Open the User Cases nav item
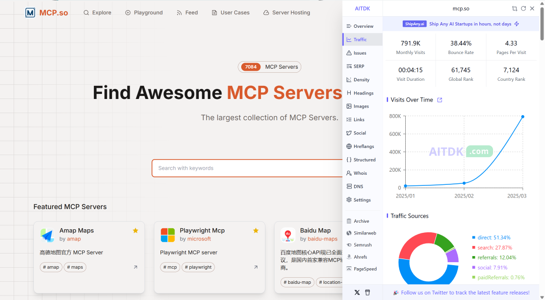This screenshot has height=300, width=545. [x=231, y=13]
